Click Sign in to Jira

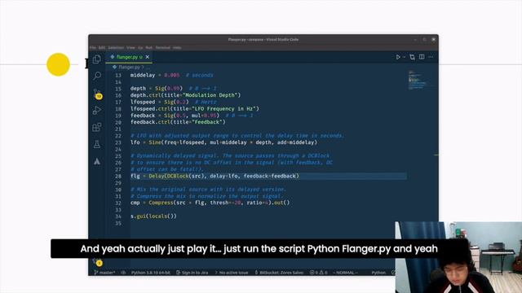192,273
